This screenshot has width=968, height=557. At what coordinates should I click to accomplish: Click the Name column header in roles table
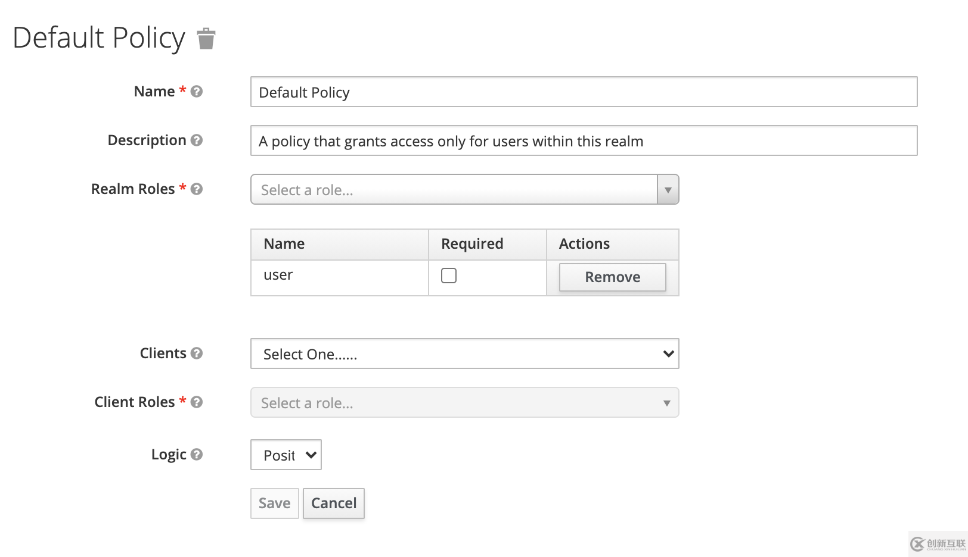click(340, 245)
